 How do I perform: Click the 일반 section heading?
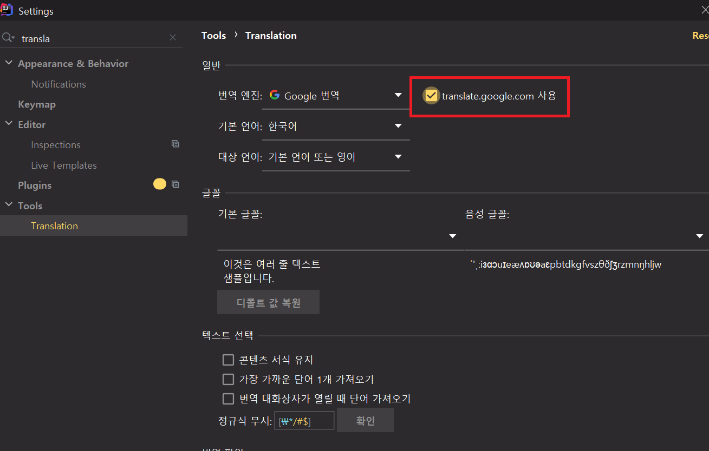[x=211, y=65]
